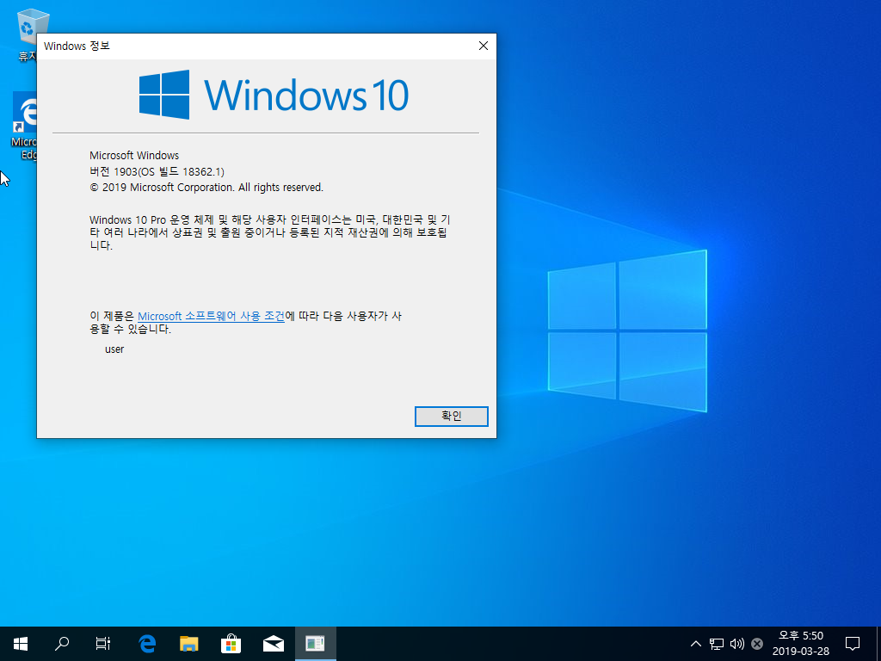Open Mail app from the taskbar
881x661 pixels.
pyautogui.click(x=273, y=644)
